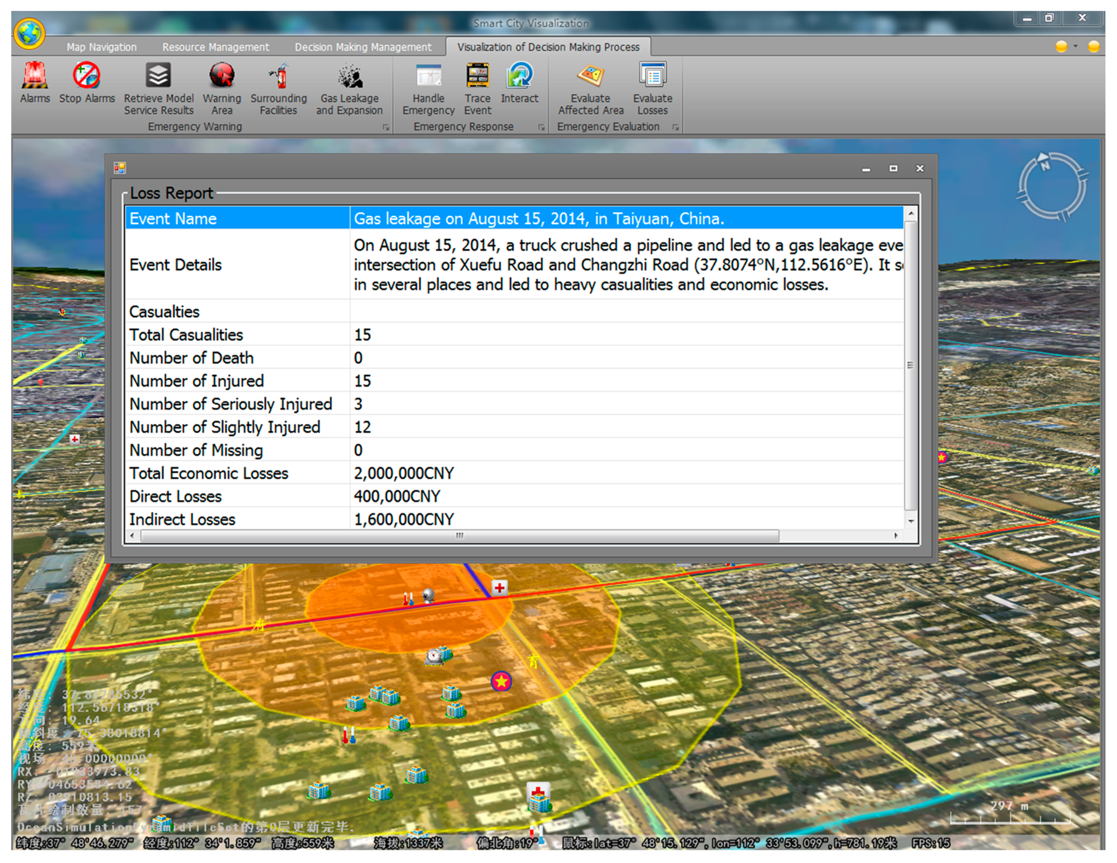Close the Loss Report window
The image size is (1117, 863).
(x=920, y=168)
